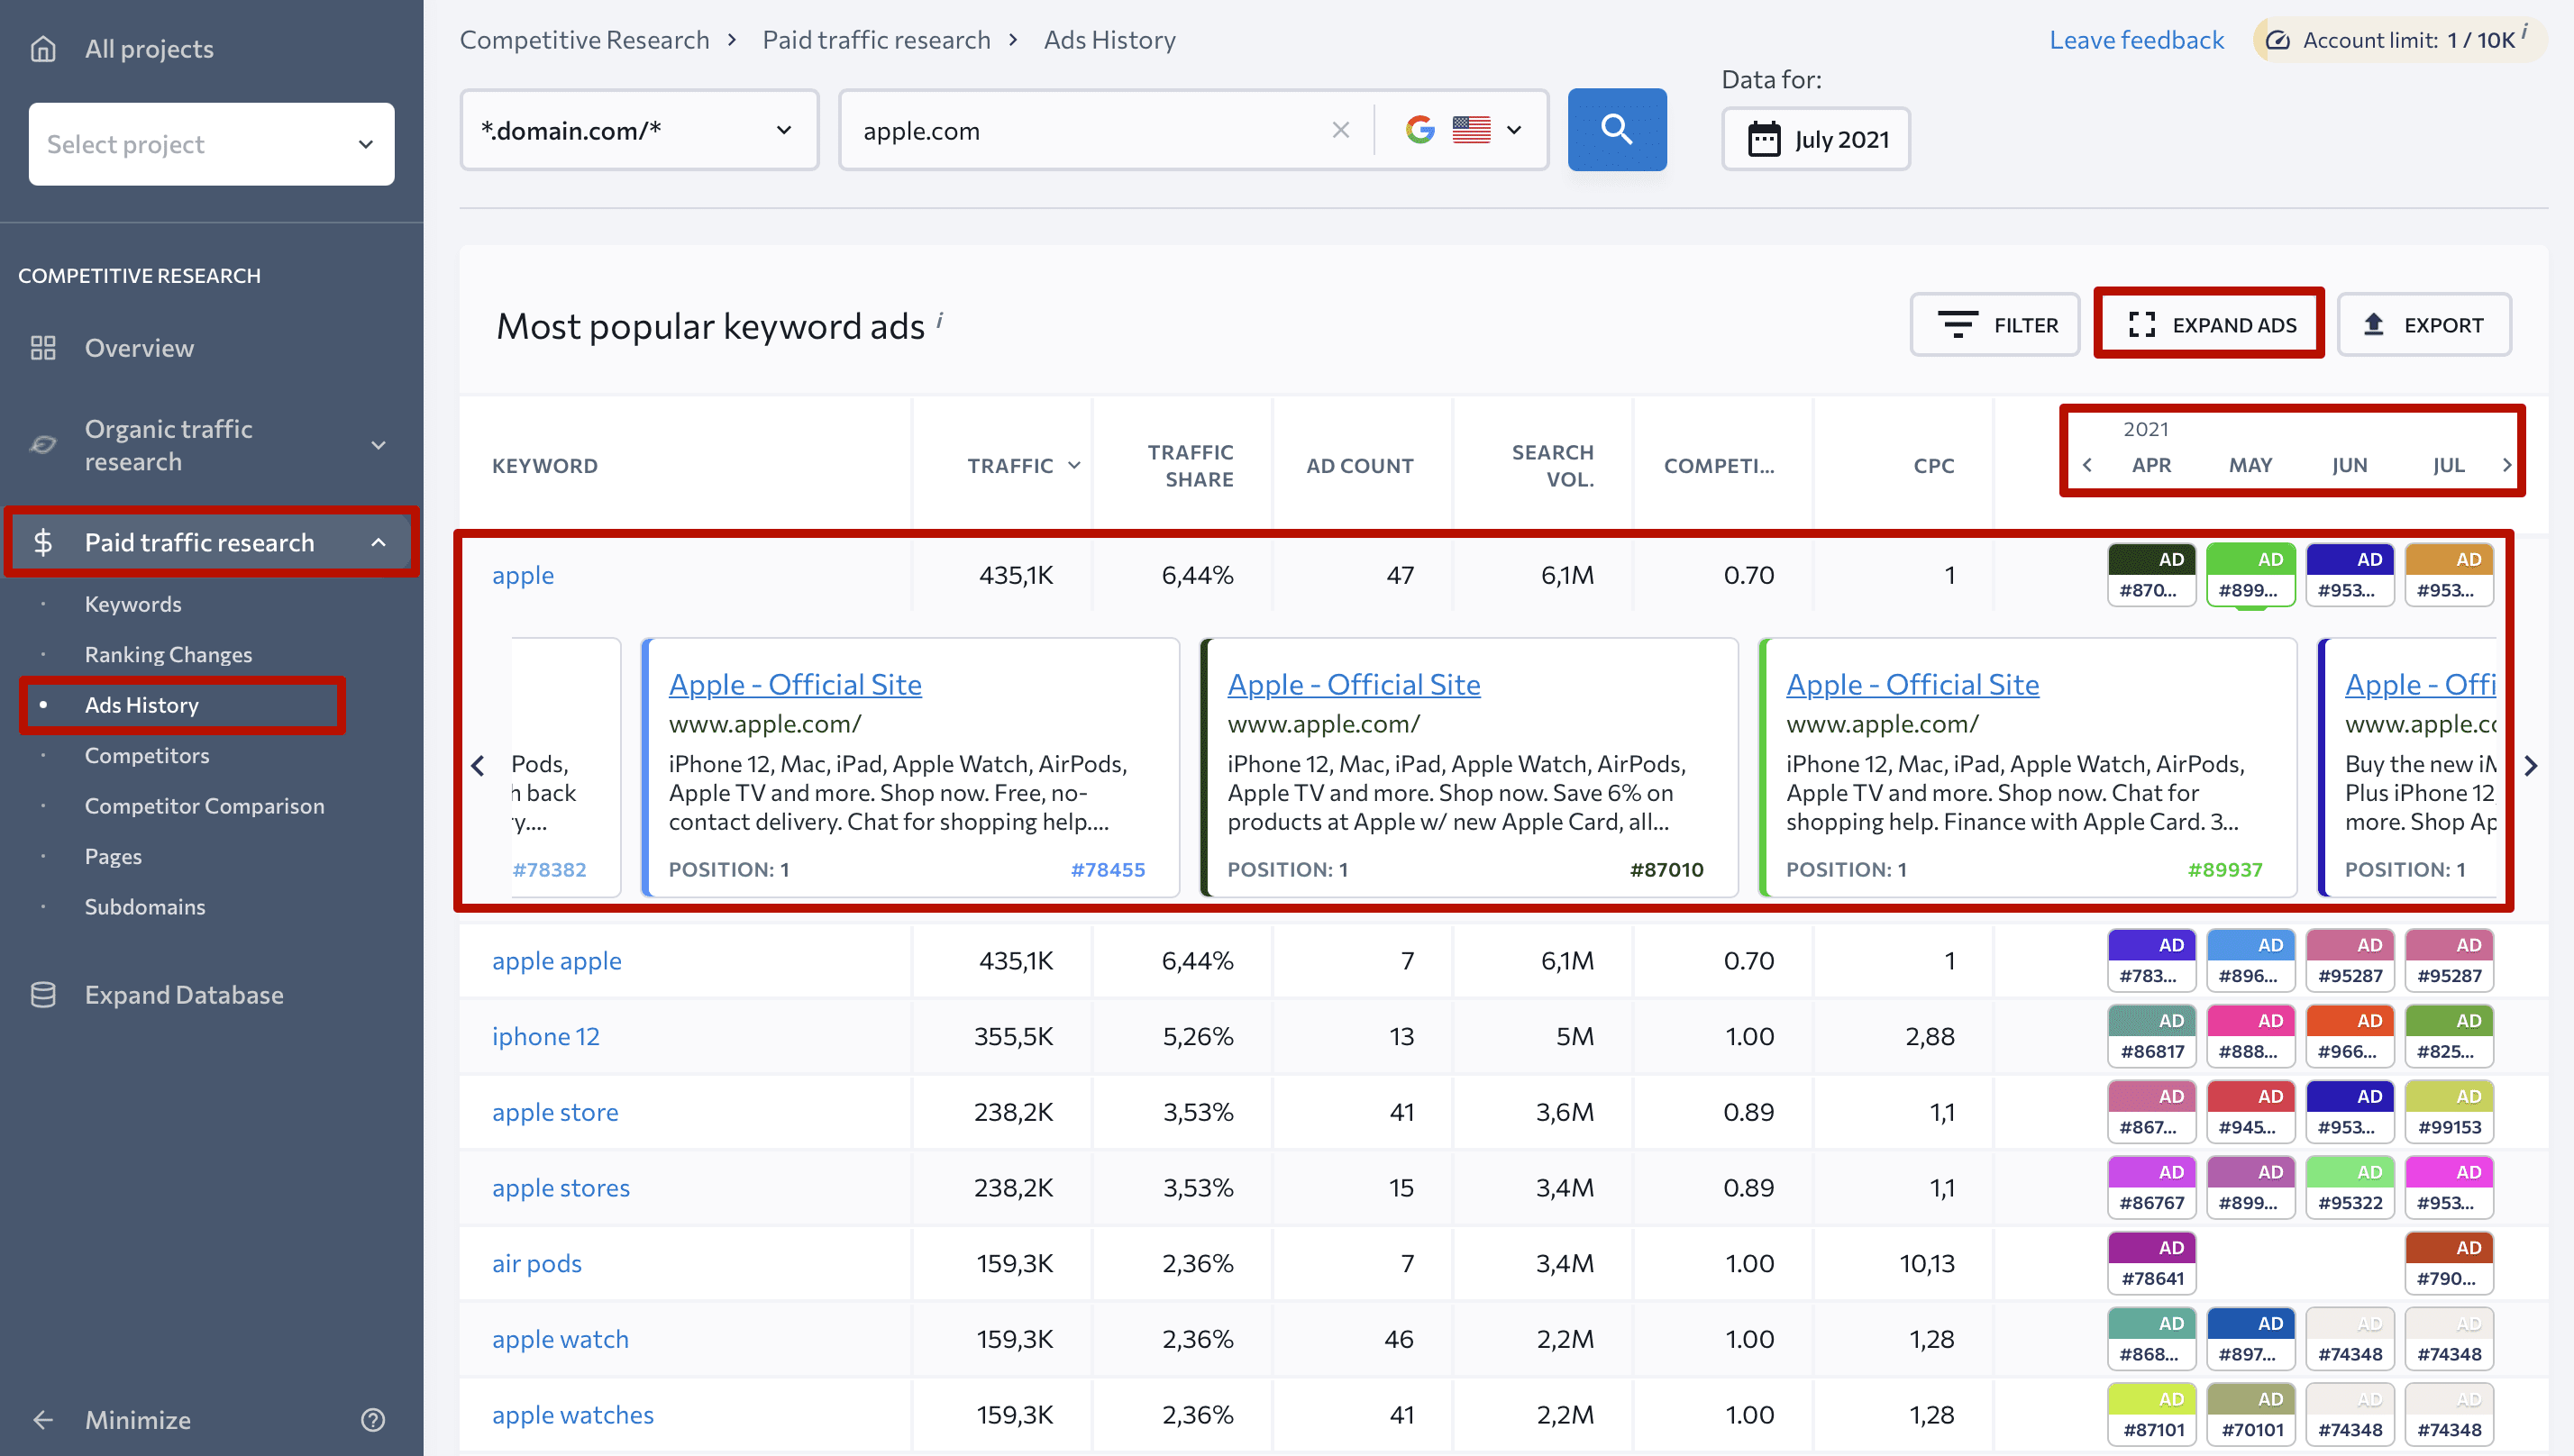Viewport: 2574px width, 1456px height.
Task: Open Ranking Changes submenu item
Action: [x=168, y=654]
